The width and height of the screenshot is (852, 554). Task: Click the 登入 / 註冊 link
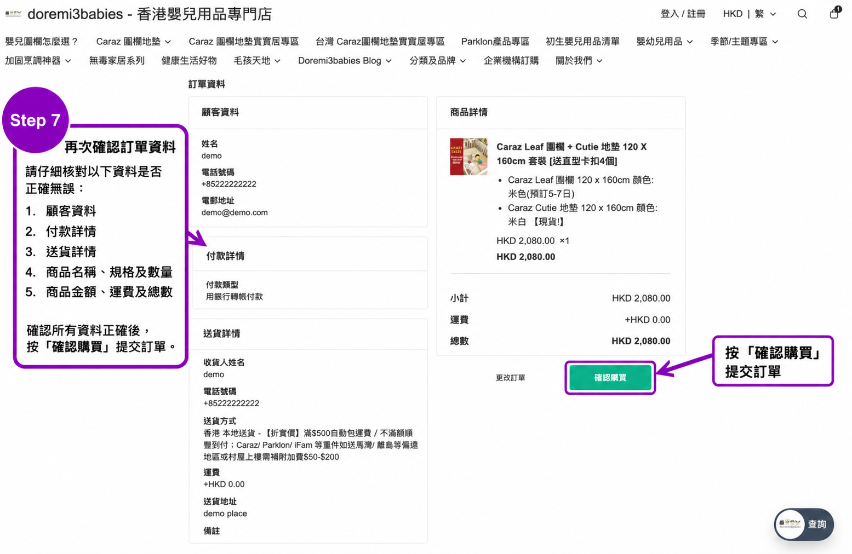click(683, 14)
